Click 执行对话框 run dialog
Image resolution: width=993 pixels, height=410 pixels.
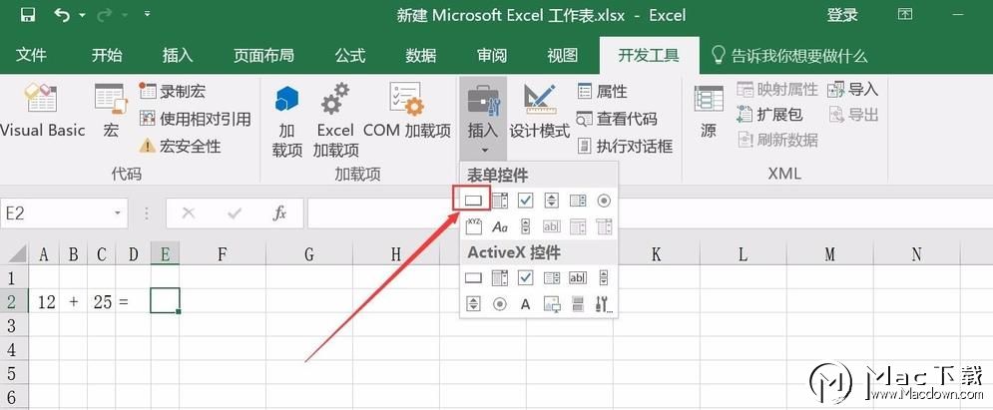click(x=625, y=147)
